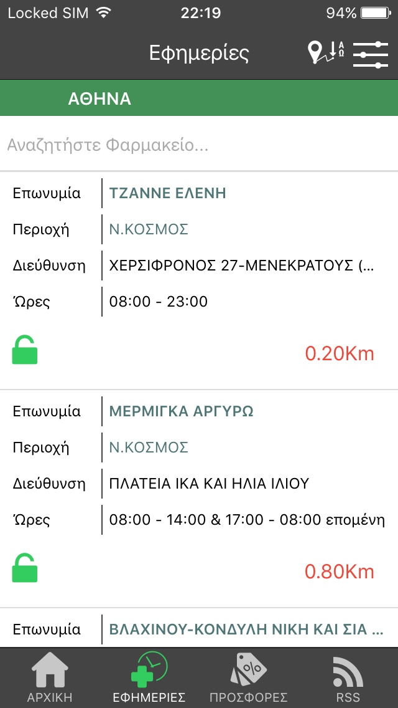Select the ΧΕΡΣΙΦΡΟΝΟΣ 27-ΜΕΝΕΚΡΑΤΟΥΣ address
398x708 pixels.
(x=242, y=265)
